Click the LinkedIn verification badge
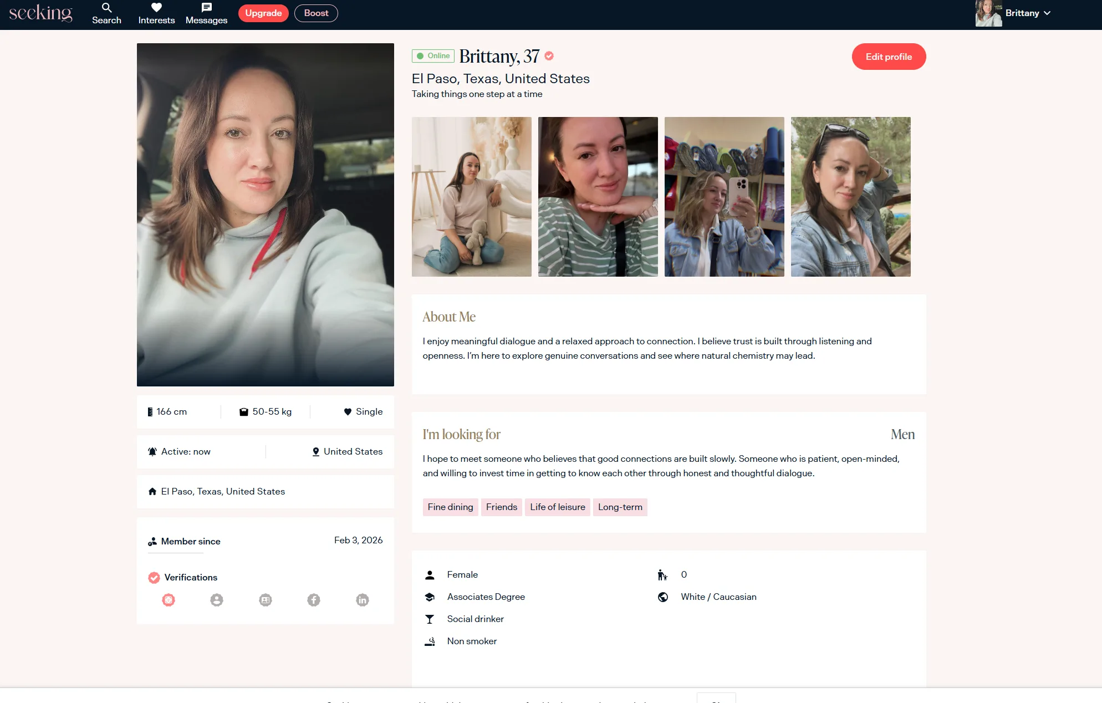The image size is (1102, 703). tap(363, 600)
